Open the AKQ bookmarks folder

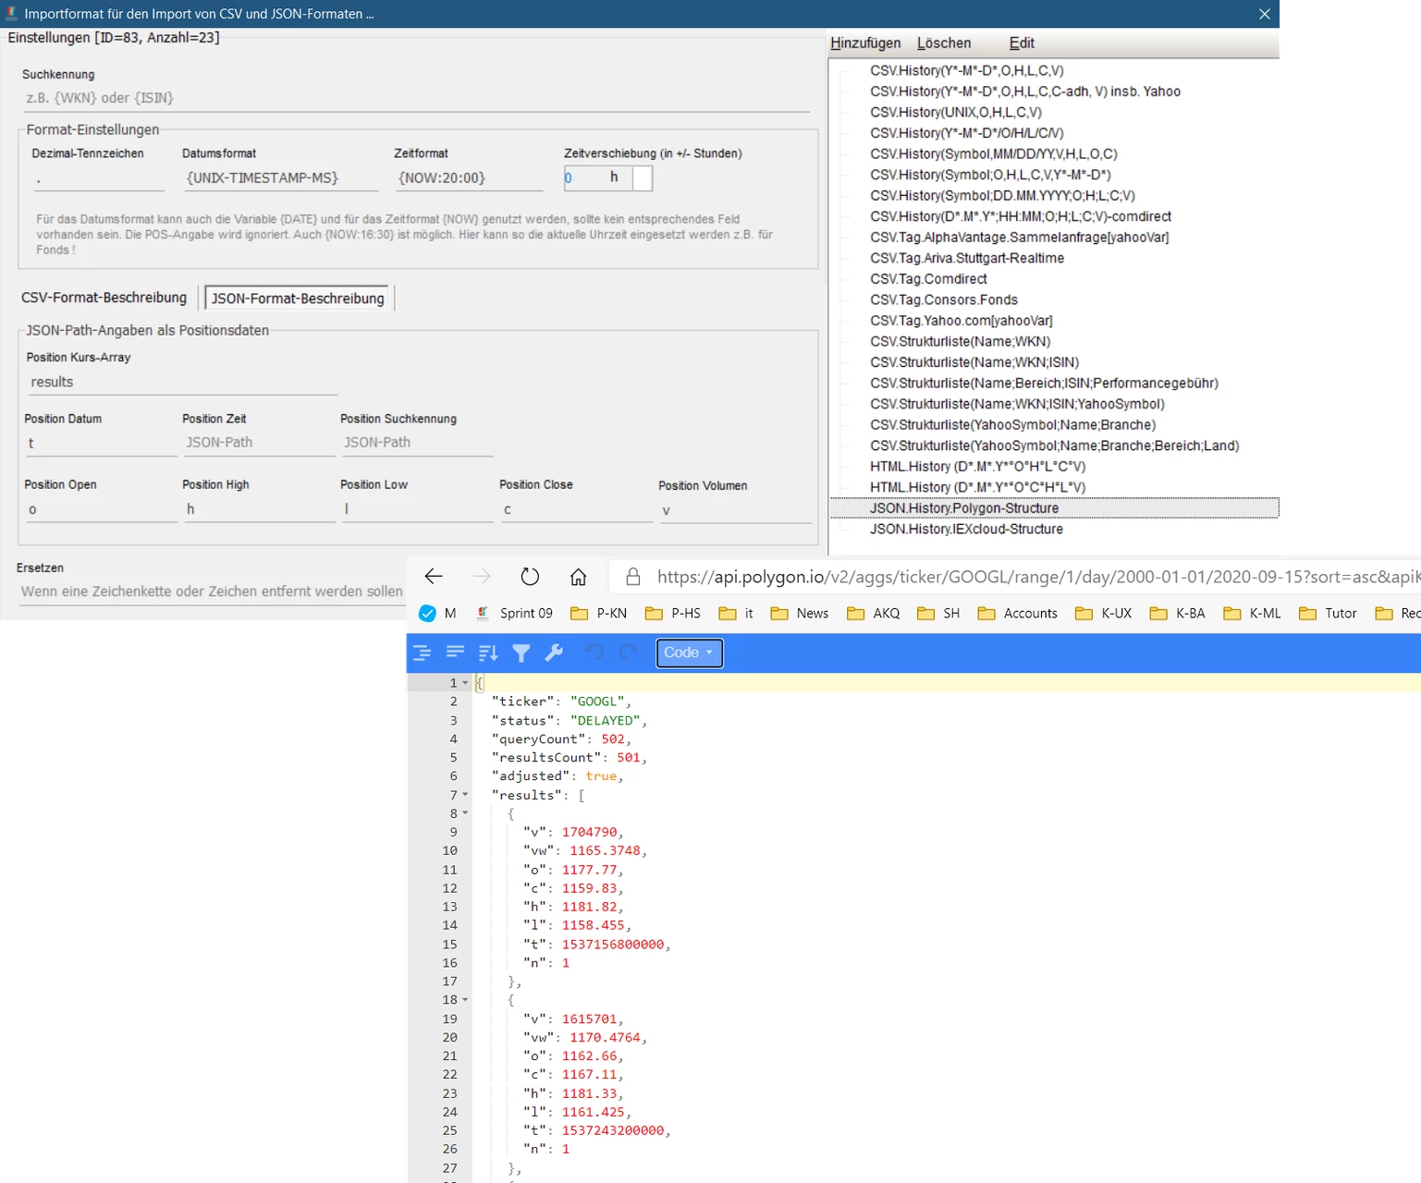pos(874,613)
